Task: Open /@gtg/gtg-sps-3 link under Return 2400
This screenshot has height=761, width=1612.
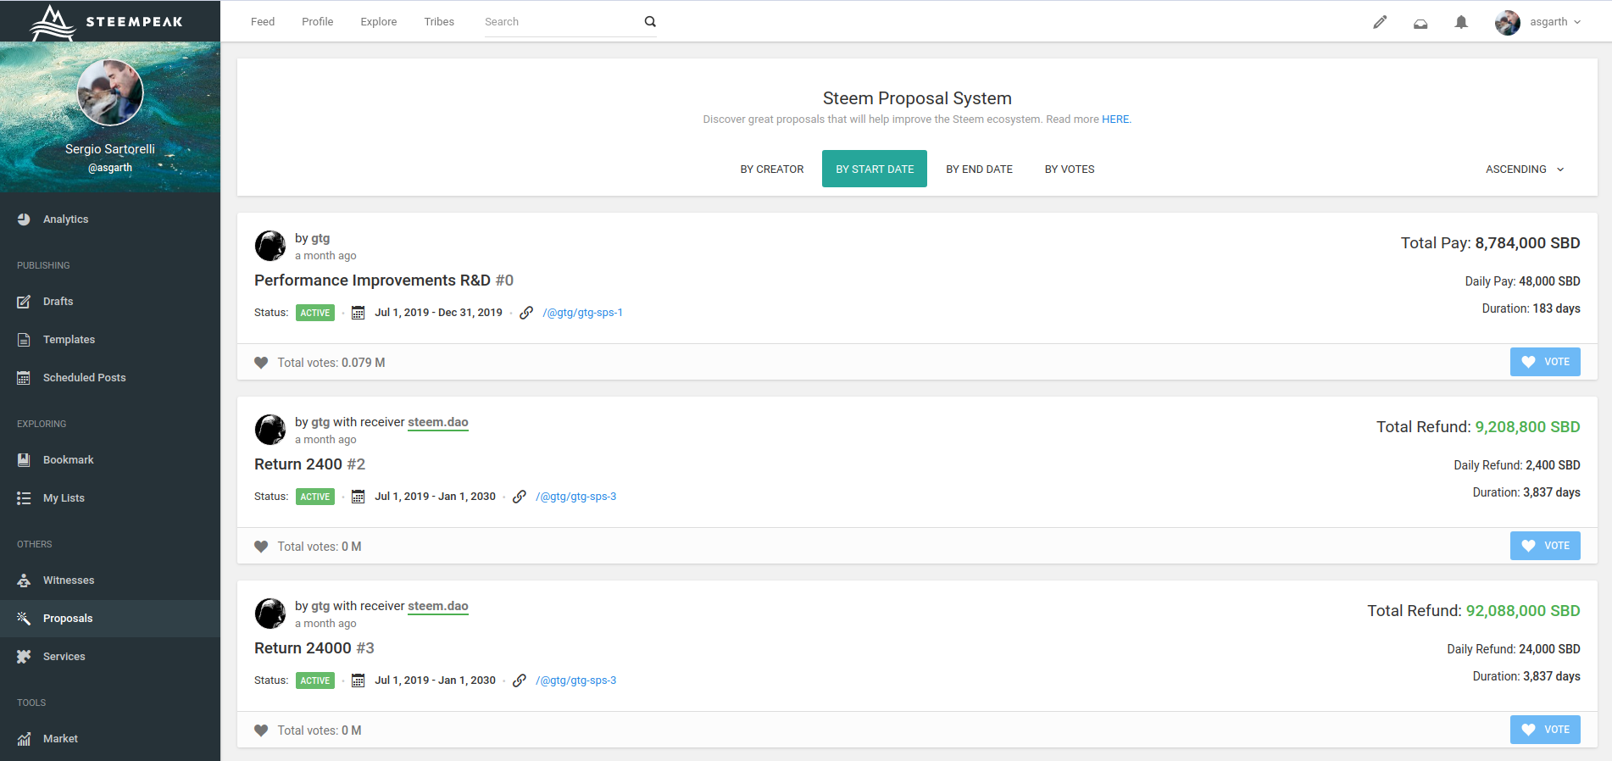Action: [x=575, y=497]
